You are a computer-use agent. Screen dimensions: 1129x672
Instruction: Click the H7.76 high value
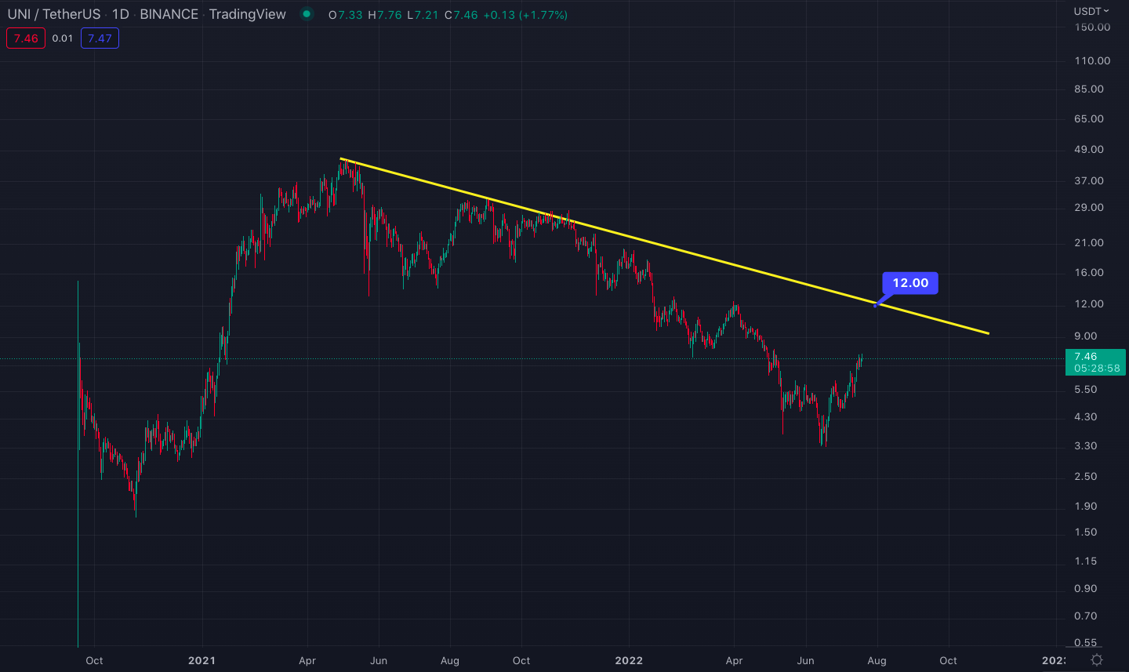385,15
